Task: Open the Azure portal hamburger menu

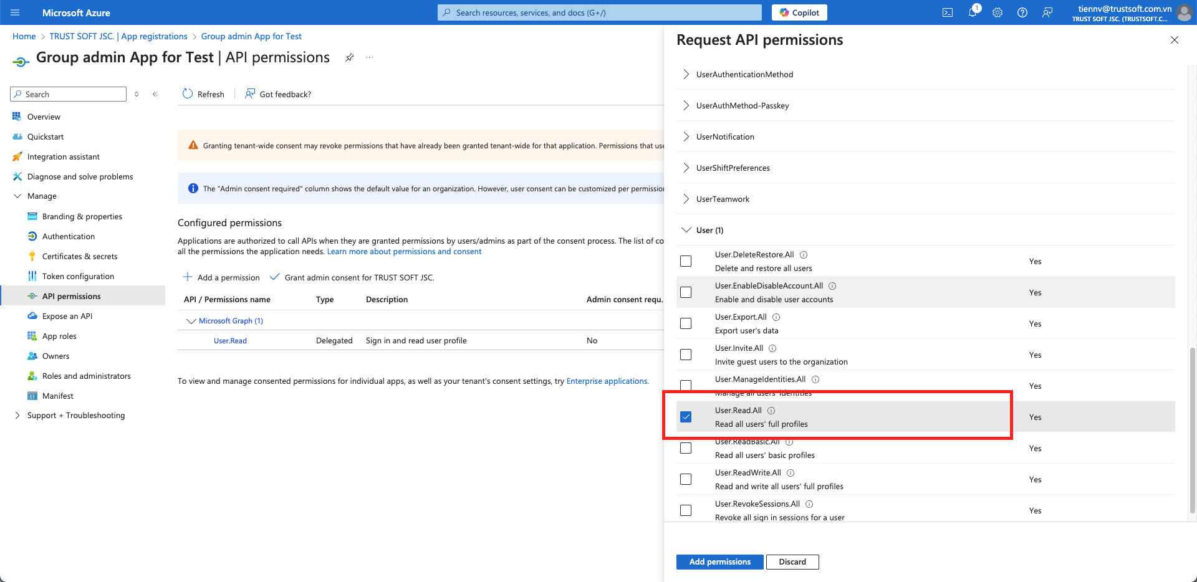Action: coord(16,12)
